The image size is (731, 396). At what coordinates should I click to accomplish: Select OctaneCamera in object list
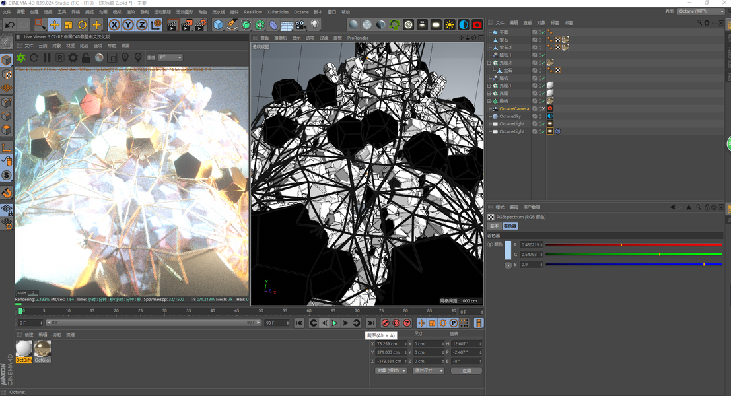(514, 108)
